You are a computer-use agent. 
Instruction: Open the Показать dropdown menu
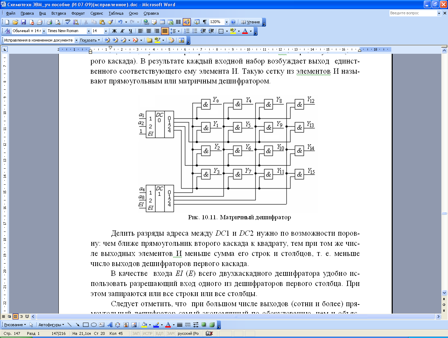point(90,40)
